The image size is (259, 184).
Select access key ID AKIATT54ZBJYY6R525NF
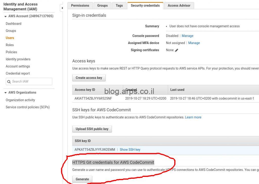pos(93,98)
